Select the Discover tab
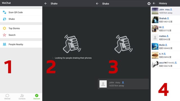Screen dimensions: 180x101 tap(37, 97)
